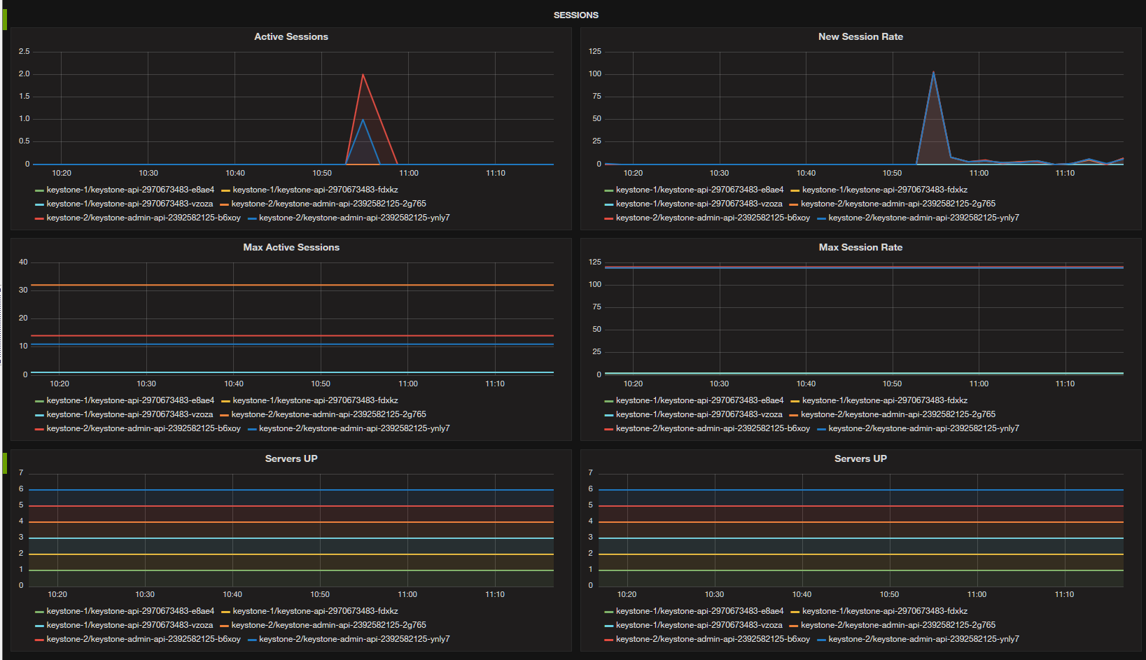This screenshot has width=1146, height=660.
Task: Toggle e8ae4 series in Active Sessions legend
Action: pos(130,190)
